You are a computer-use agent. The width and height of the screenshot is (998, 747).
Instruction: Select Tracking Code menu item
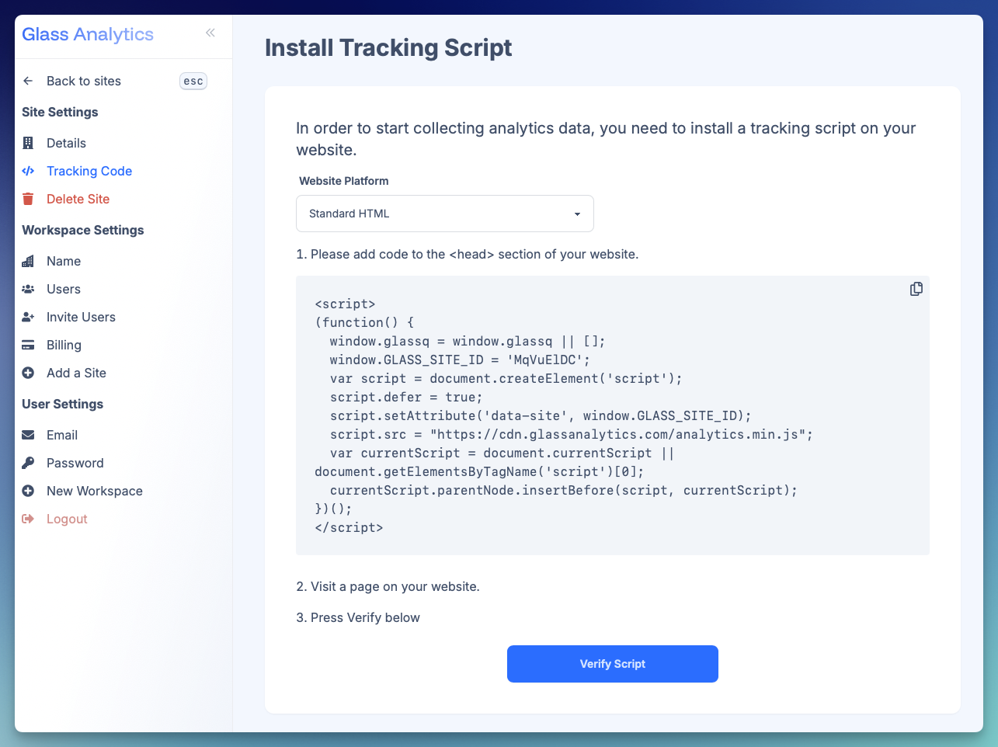[89, 171]
